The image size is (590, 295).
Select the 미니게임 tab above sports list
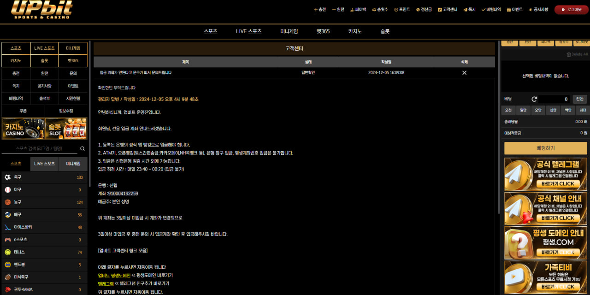click(73, 164)
